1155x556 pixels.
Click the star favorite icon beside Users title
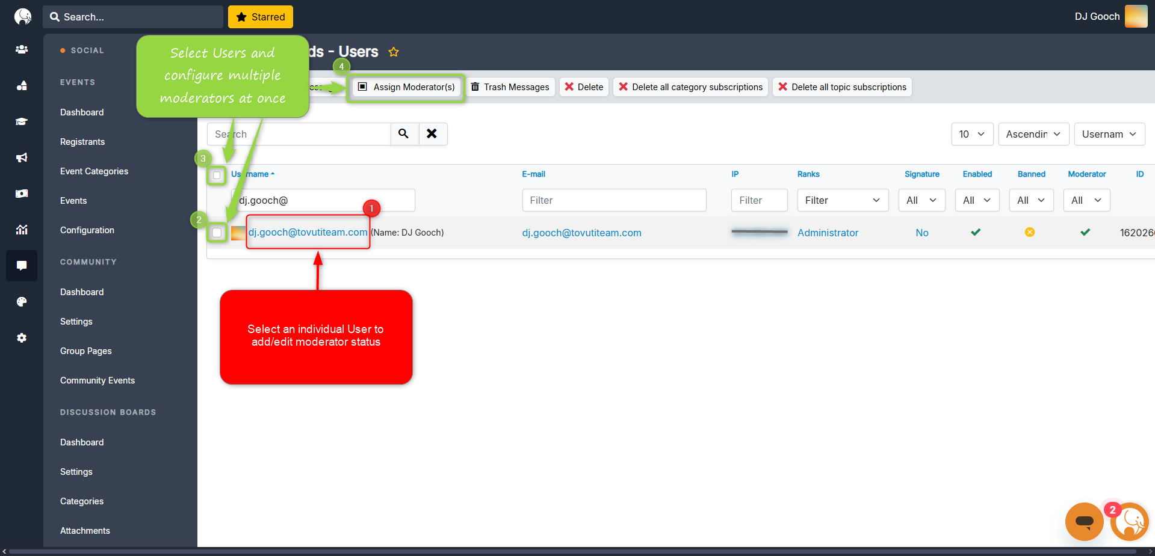(394, 52)
